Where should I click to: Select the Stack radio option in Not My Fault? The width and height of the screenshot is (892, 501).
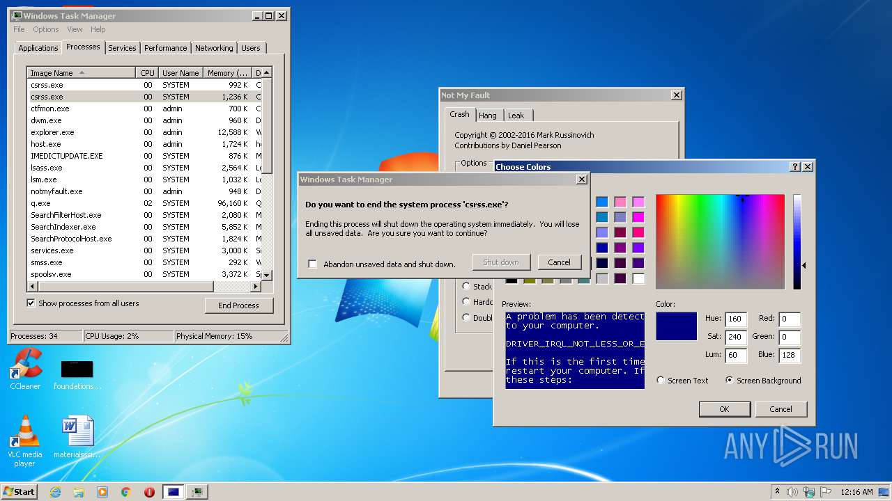466,286
